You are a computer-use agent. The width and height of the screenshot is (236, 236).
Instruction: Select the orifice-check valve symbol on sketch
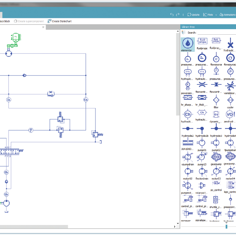click(x=51, y=94)
